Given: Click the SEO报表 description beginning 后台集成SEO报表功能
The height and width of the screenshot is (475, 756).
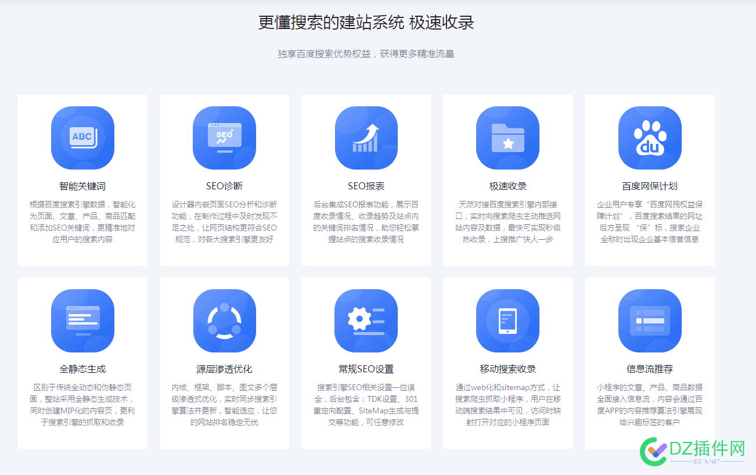Looking at the screenshot, I should tap(366, 222).
